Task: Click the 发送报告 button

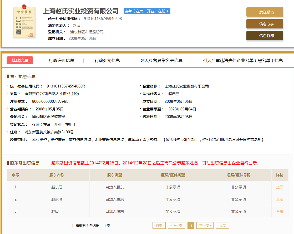Action: click(x=265, y=12)
